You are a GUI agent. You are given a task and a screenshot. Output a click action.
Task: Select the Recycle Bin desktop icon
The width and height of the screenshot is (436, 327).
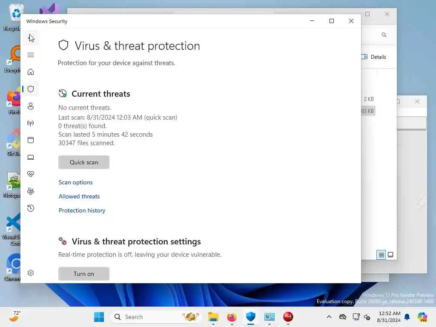coord(12,17)
